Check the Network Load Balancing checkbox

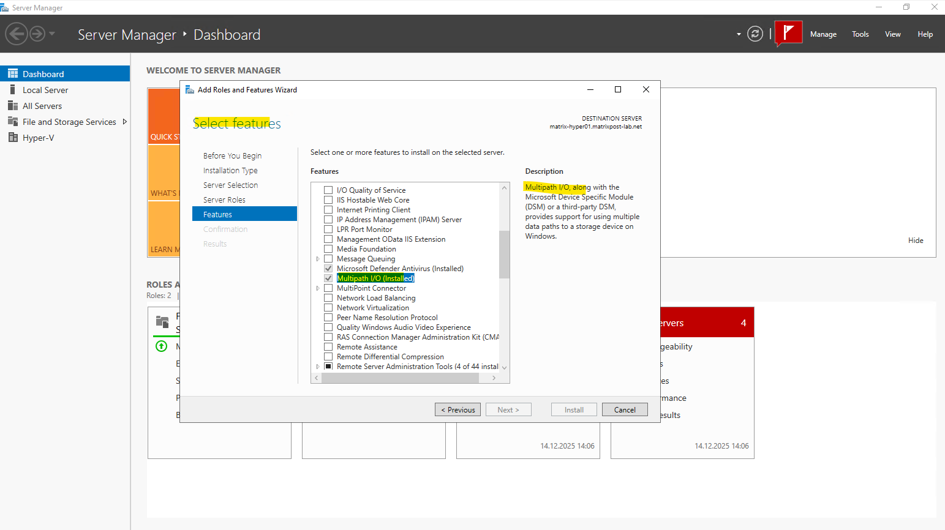click(328, 298)
